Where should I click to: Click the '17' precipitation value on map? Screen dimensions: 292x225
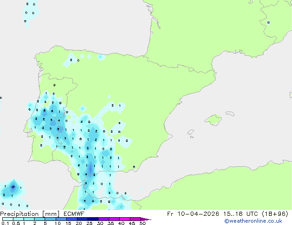[13, 187]
